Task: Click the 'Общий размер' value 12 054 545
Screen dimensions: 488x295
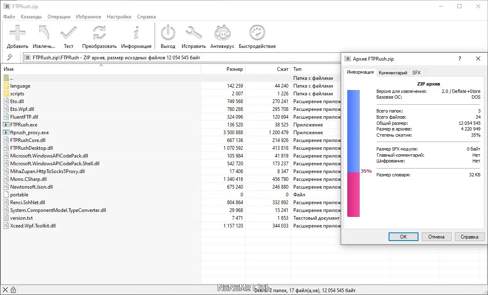Action: (x=469, y=123)
